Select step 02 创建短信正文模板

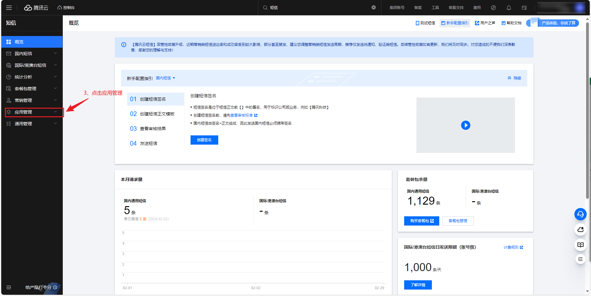point(155,114)
